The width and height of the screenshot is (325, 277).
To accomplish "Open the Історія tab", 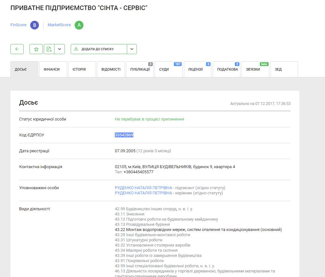I will pos(82,69).
